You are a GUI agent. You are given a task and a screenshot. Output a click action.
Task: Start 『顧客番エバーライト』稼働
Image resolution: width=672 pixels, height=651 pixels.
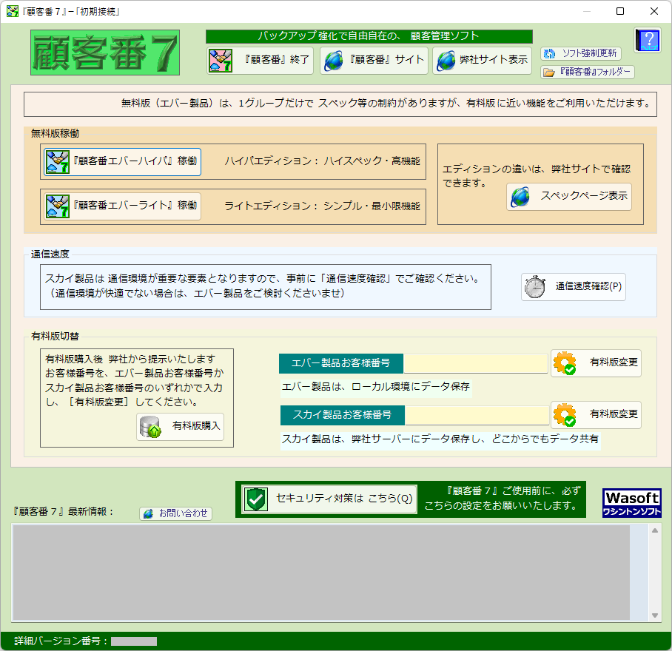pyautogui.click(x=122, y=206)
